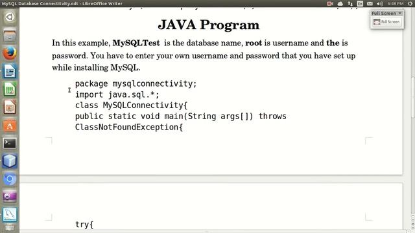
Task: Launch the Terminal from the dock
Action: point(10,143)
